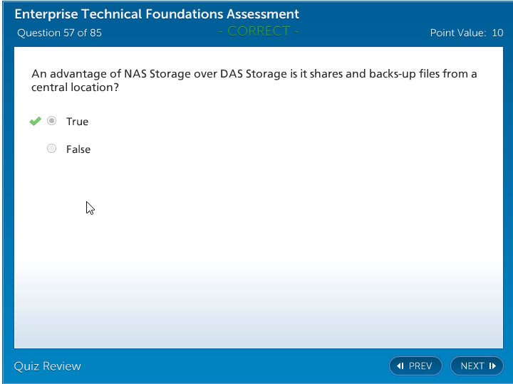Click the point value number 10

pyautogui.click(x=497, y=33)
